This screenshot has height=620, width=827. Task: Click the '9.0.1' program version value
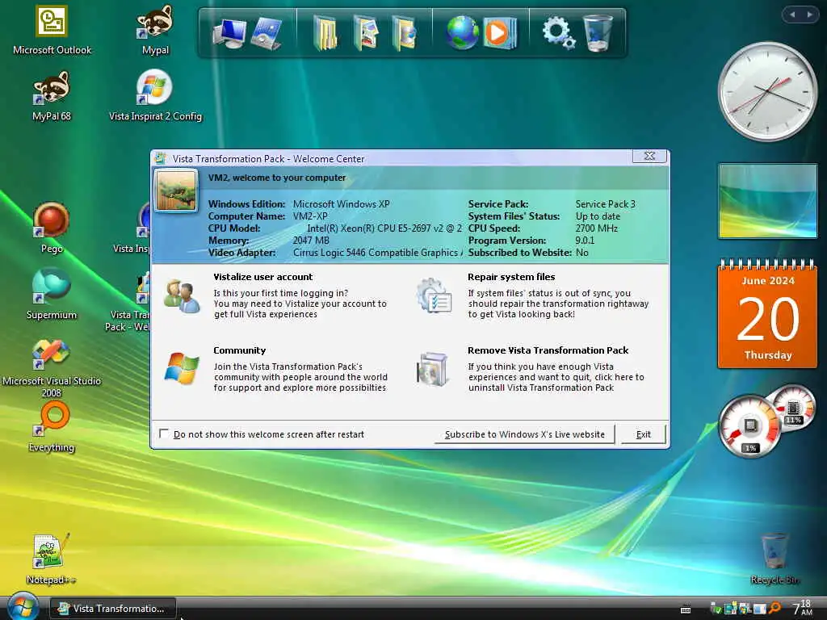pos(585,241)
